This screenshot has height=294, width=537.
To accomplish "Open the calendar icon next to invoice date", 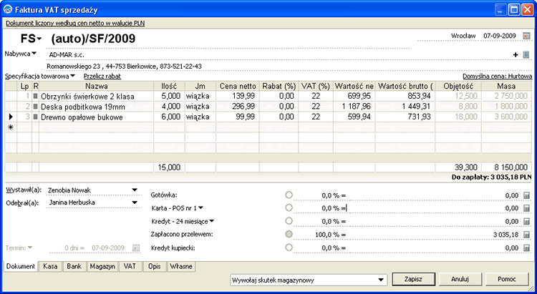I will [x=526, y=35].
